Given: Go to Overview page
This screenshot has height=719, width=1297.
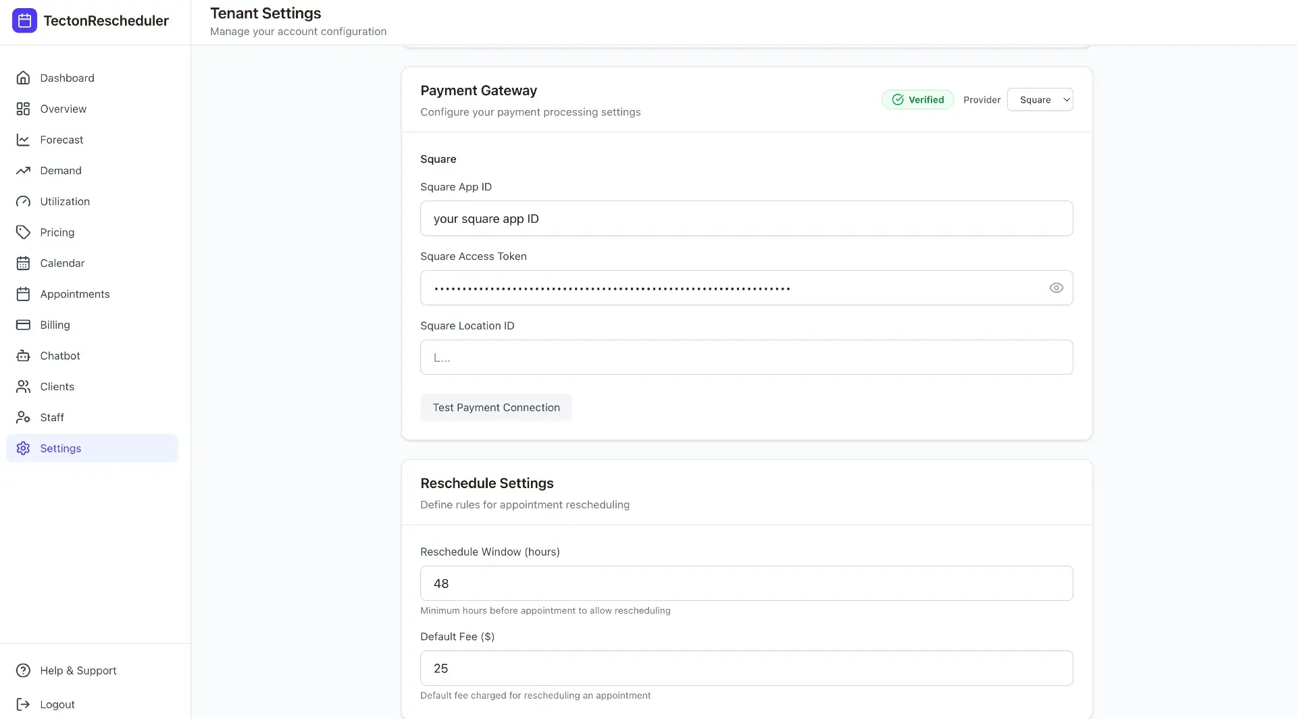Looking at the screenshot, I should [x=92, y=109].
